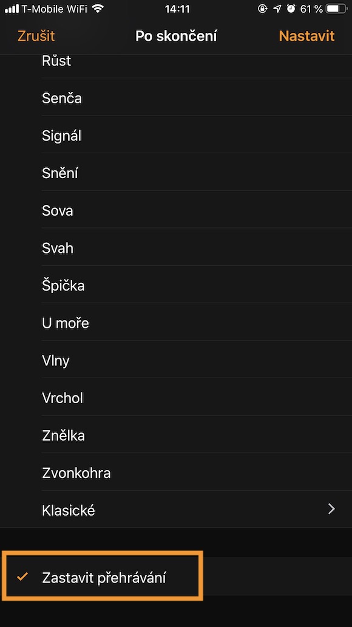Confirm with the Nastavit button
The width and height of the screenshot is (352, 627).
306,36
